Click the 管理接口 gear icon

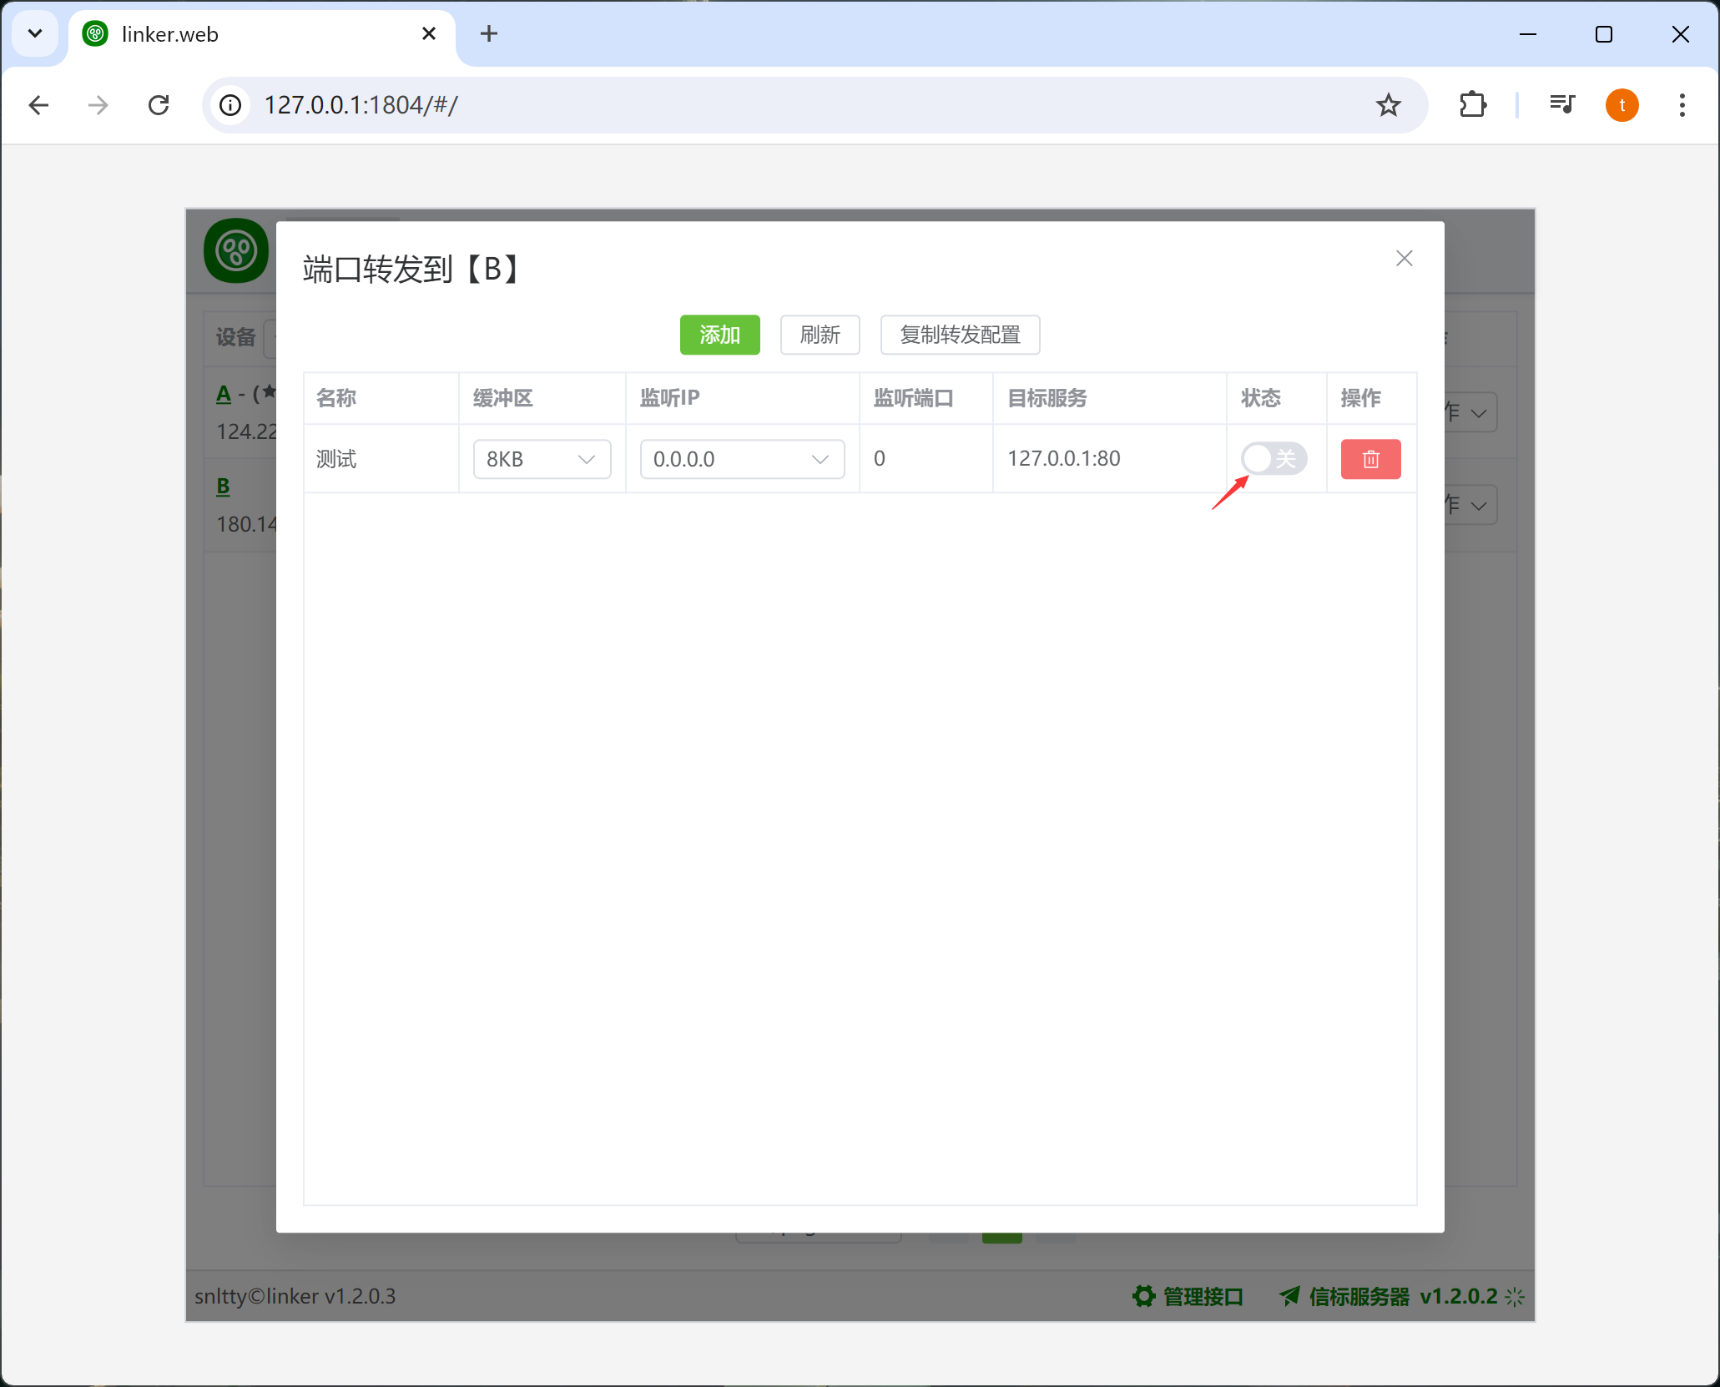[x=1144, y=1296]
